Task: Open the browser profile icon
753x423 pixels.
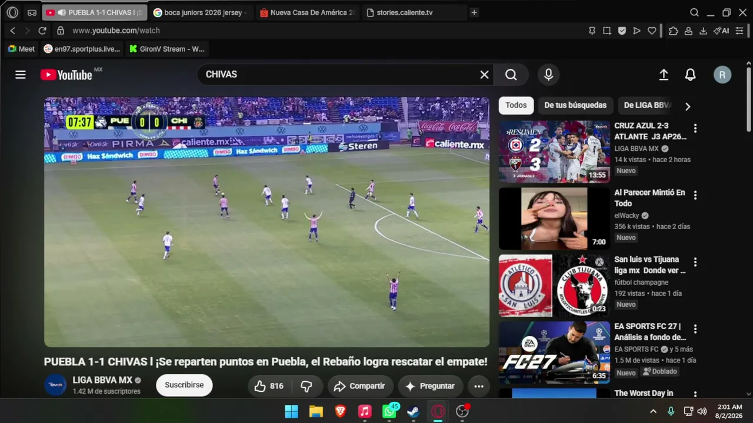Action: [x=688, y=31]
